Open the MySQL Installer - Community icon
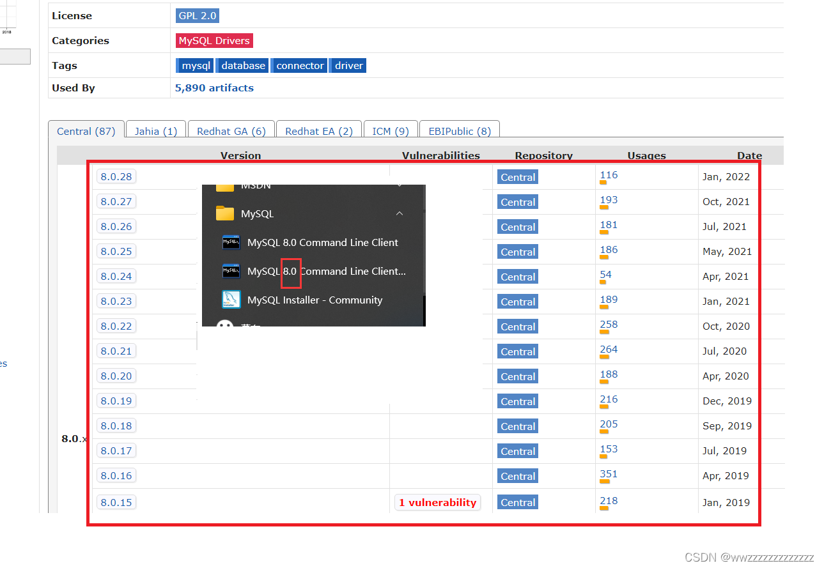 pyautogui.click(x=231, y=300)
